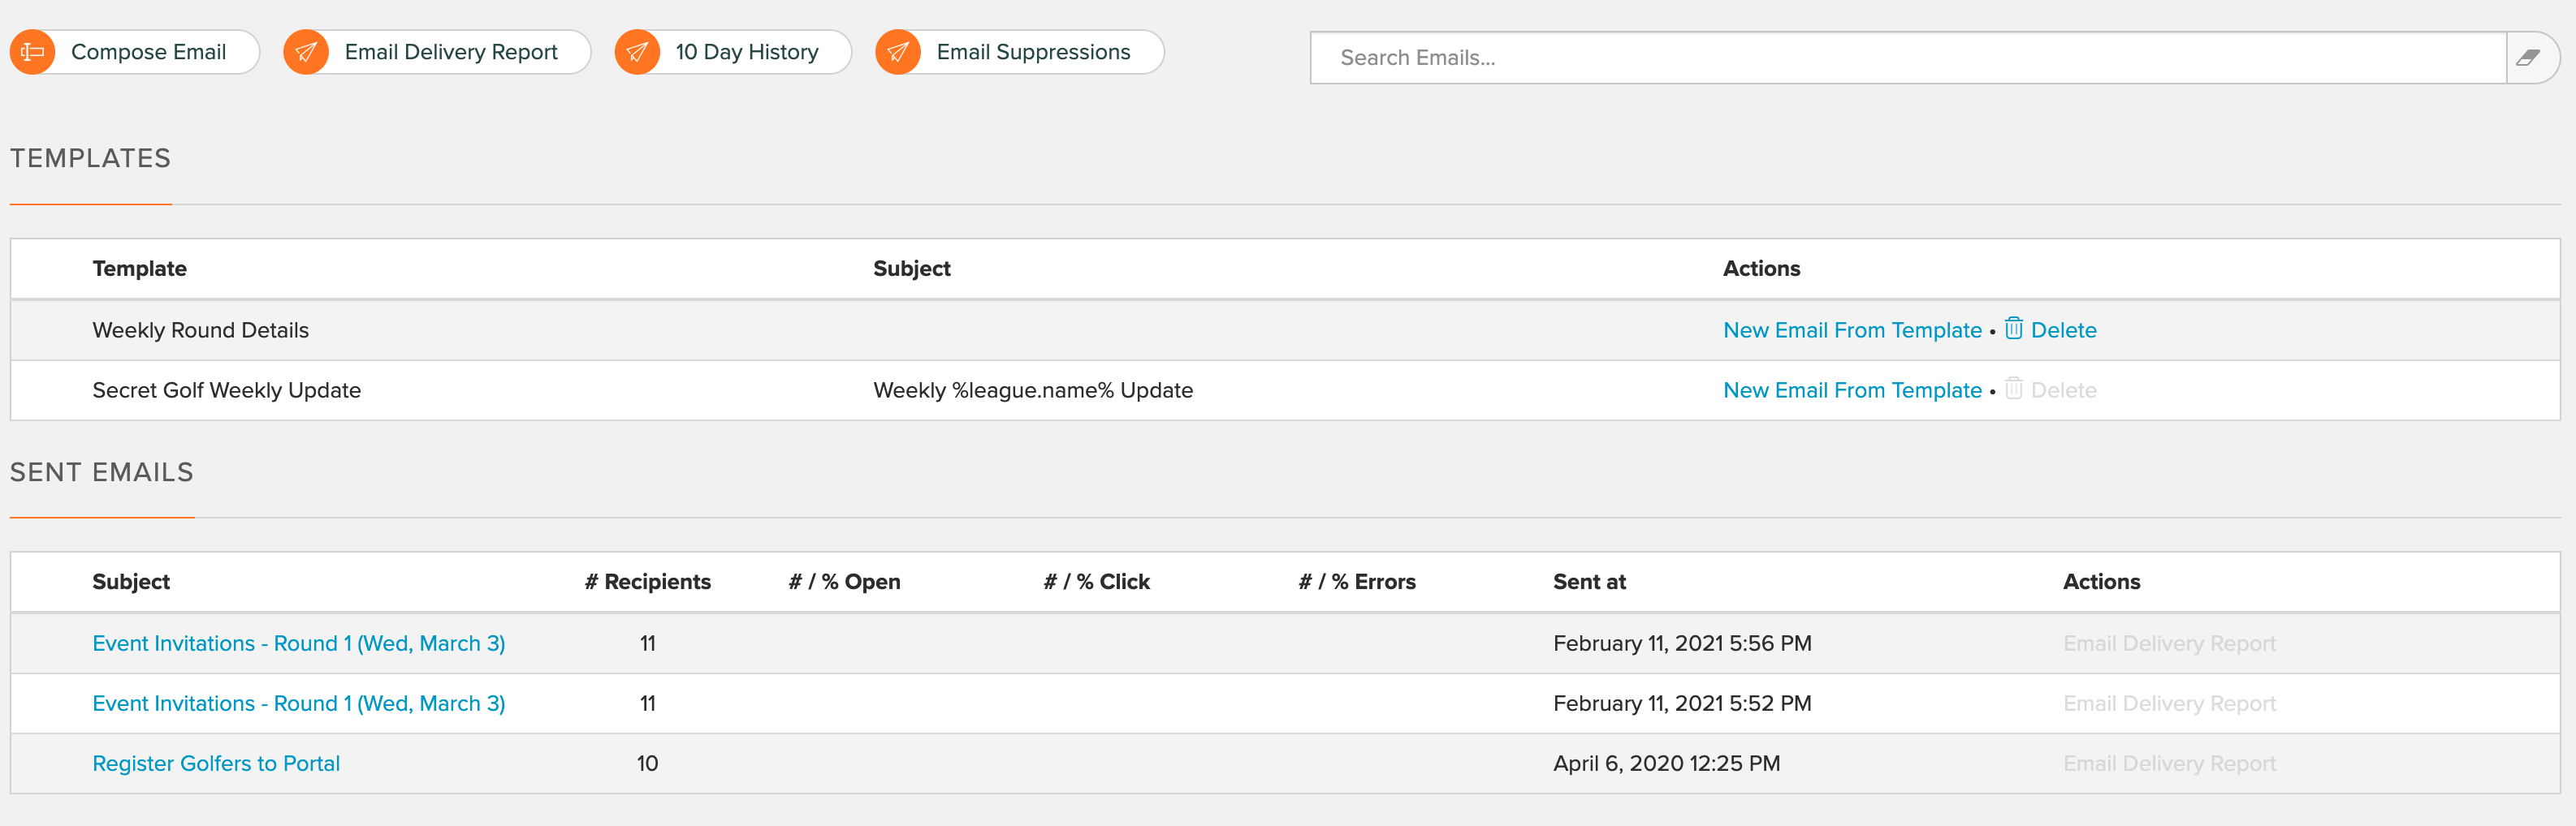Image resolution: width=2576 pixels, height=826 pixels.
Task: Click 'February 11, 2021 5:52 PM' timestamp
Action: coord(1682,704)
